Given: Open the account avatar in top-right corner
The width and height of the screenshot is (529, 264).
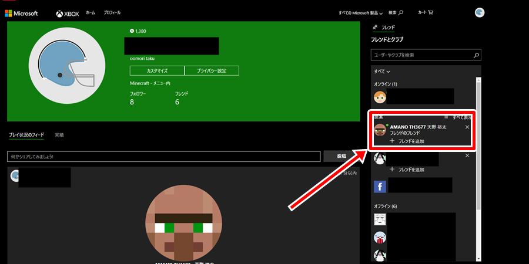Looking at the screenshot, I should tap(480, 13).
